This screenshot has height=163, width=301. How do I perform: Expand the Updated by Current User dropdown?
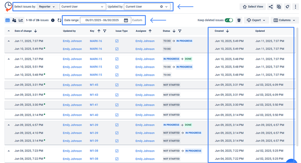(166, 7)
